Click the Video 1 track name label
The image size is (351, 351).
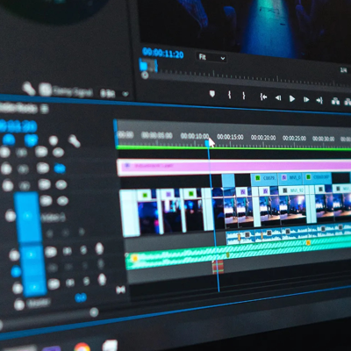point(53,218)
